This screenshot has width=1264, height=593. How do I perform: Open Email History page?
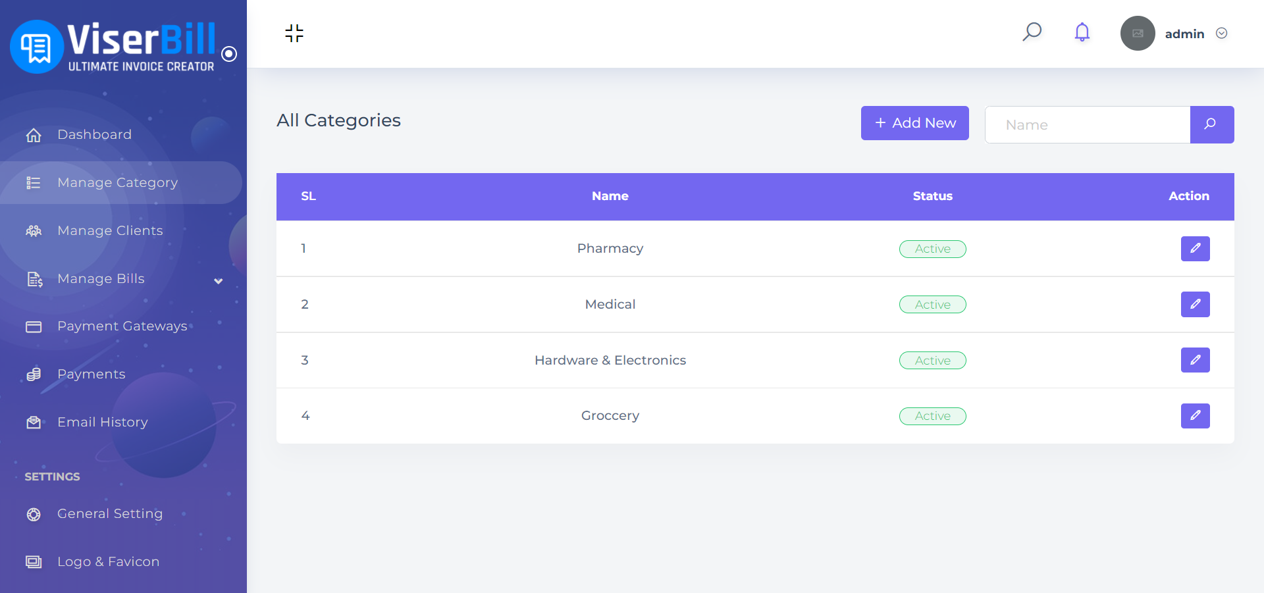[x=102, y=423]
